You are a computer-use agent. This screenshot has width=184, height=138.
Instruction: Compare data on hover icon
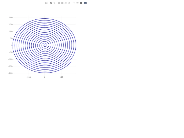click(81, 3)
